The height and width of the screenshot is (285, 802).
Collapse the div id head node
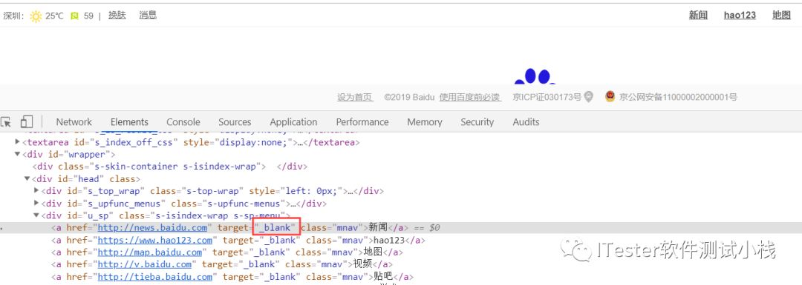click(x=27, y=179)
